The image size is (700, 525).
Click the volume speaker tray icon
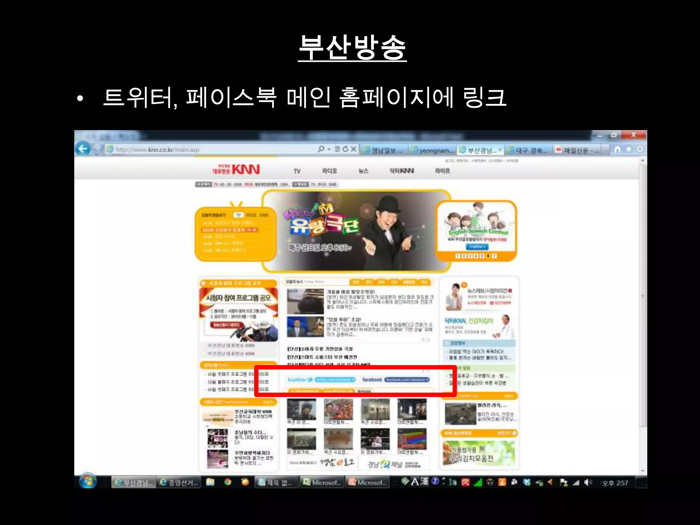tap(588, 482)
